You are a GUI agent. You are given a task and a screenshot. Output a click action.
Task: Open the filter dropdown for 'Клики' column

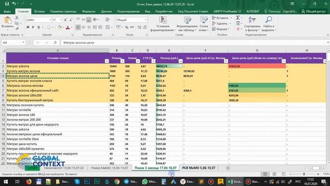[138, 61]
